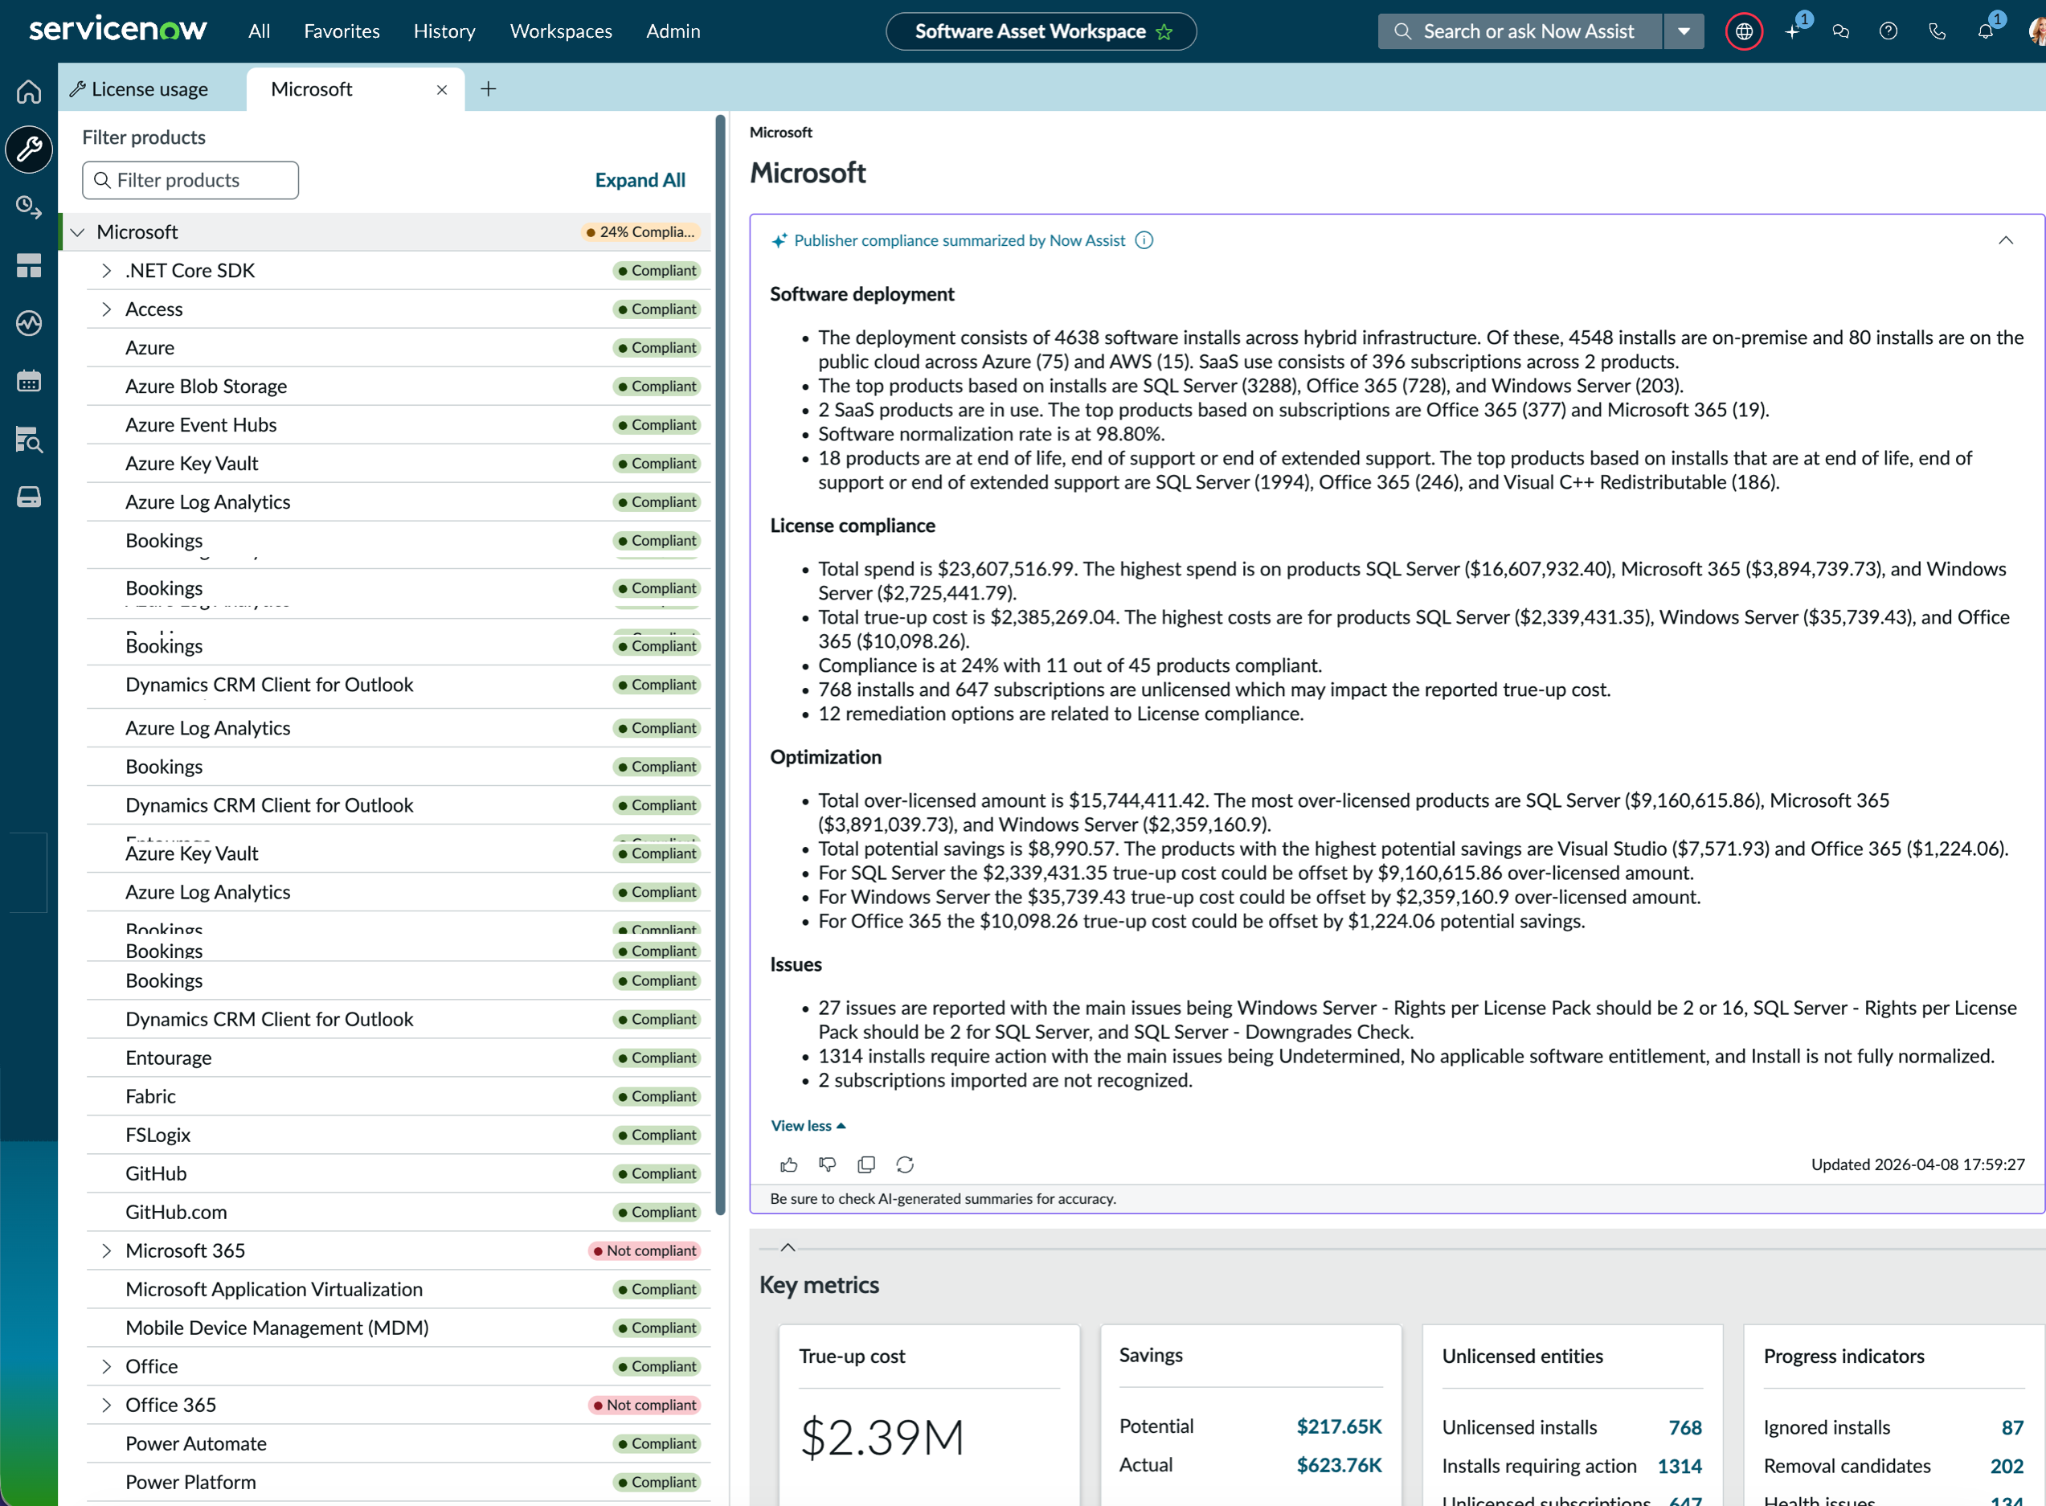Expand the Office product node
The height and width of the screenshot is (1506, 2046).
click(x=107, y=1366)
